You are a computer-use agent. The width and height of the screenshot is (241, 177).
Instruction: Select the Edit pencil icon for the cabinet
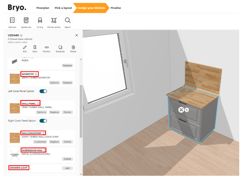point(25,48)
